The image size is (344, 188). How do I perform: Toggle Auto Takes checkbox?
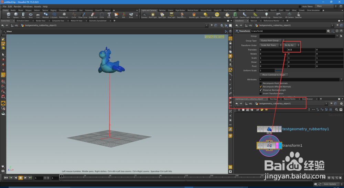click(300, 7)
